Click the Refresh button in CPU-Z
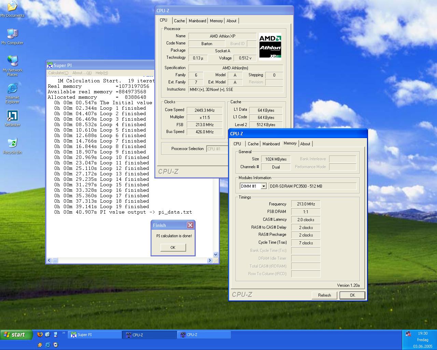The height and width of the screenshot is (350, 437). [x=324, y=295]
